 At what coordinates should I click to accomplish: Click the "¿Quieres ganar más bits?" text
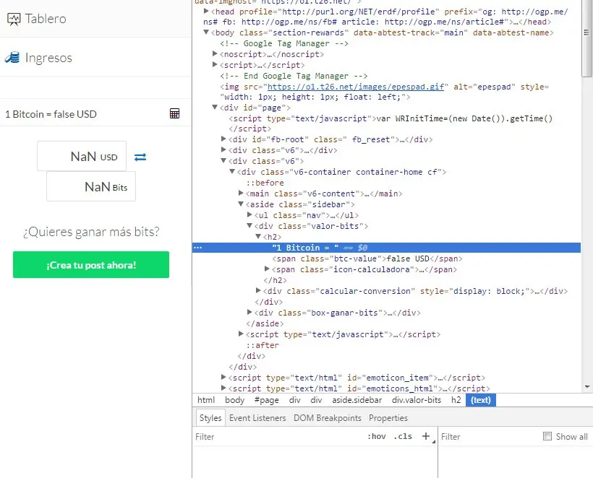91,232
